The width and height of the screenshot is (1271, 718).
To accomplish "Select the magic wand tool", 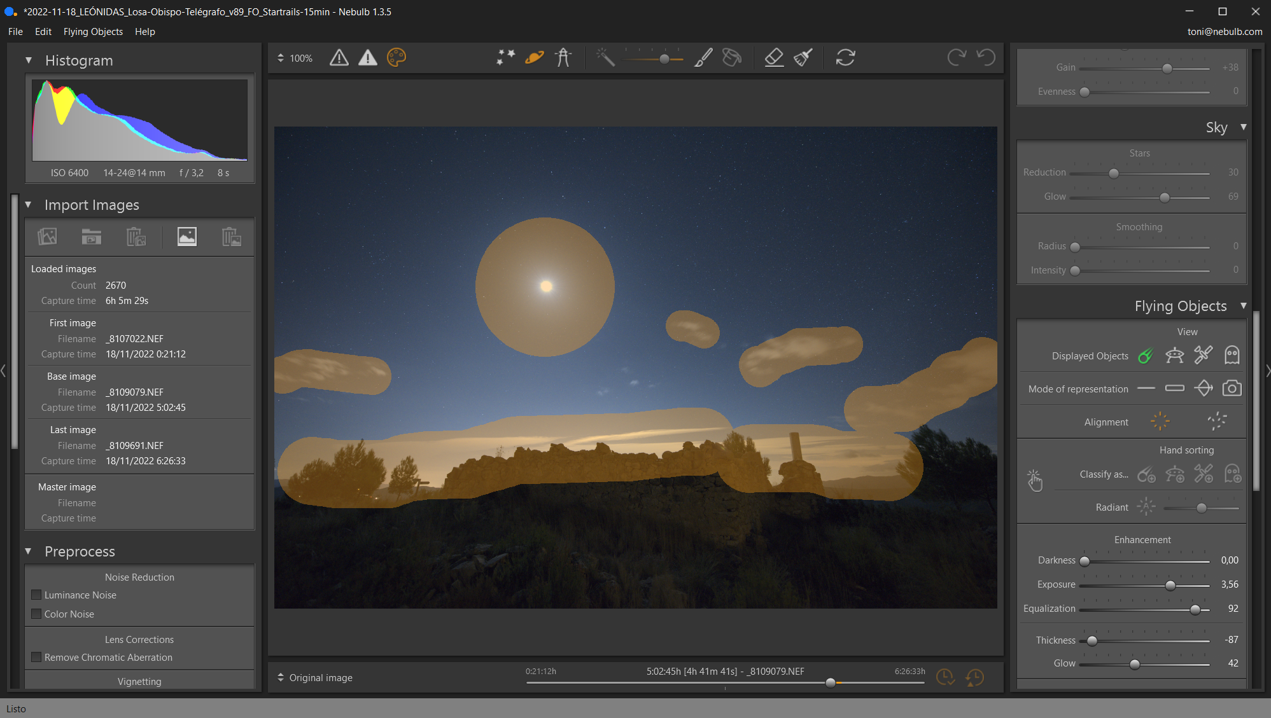I will click(605, 58).
